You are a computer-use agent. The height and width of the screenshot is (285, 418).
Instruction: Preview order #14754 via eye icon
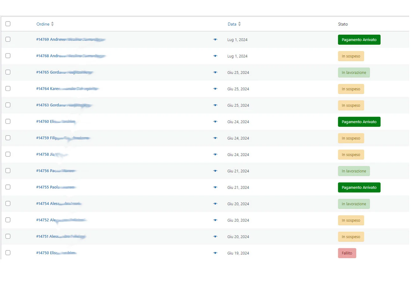215,204
